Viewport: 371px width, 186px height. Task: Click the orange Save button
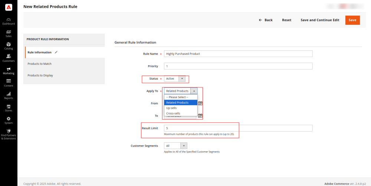coord(352,20)
